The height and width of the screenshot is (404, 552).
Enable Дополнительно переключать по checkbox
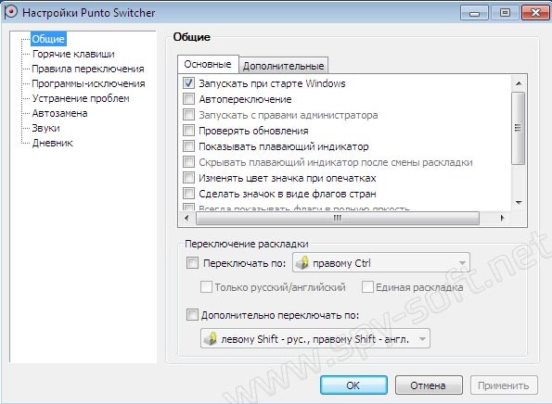pos(192,314)
